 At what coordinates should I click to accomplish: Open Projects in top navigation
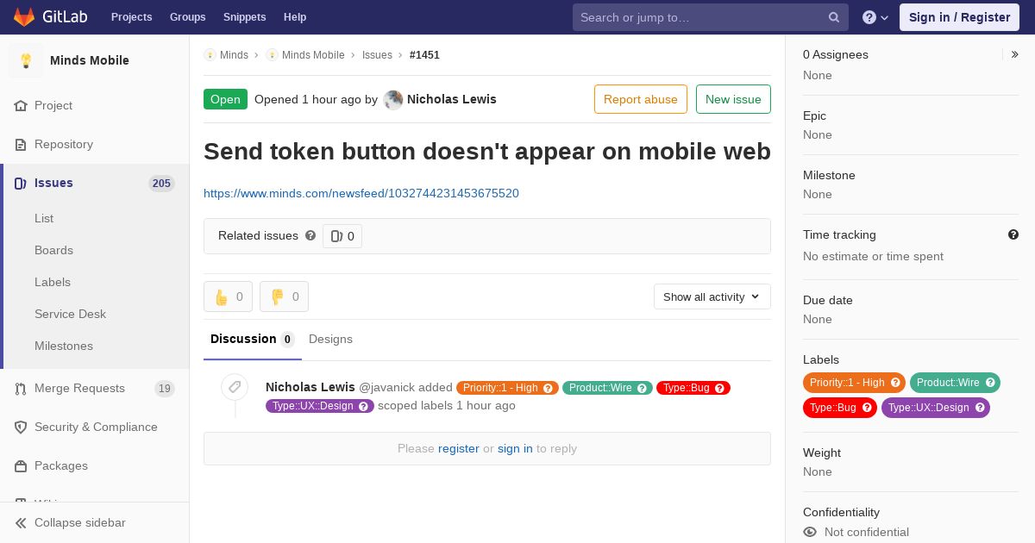click(x=132, y=17)
